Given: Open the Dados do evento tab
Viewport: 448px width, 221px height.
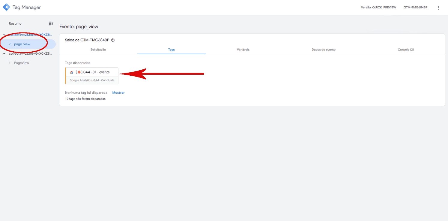Looking at the screenshot, I should 324,50.
